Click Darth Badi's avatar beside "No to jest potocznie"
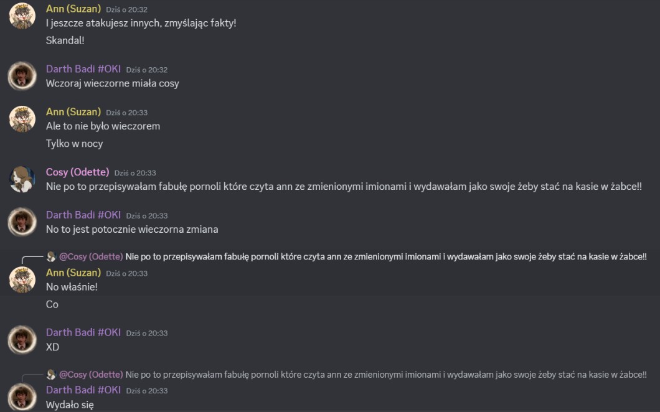Screen dimensions: 660x412 pyautogui.click(x=22, y=222)
